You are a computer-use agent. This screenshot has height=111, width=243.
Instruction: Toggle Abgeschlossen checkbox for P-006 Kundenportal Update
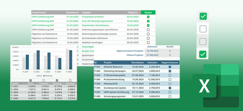(170, 88)
